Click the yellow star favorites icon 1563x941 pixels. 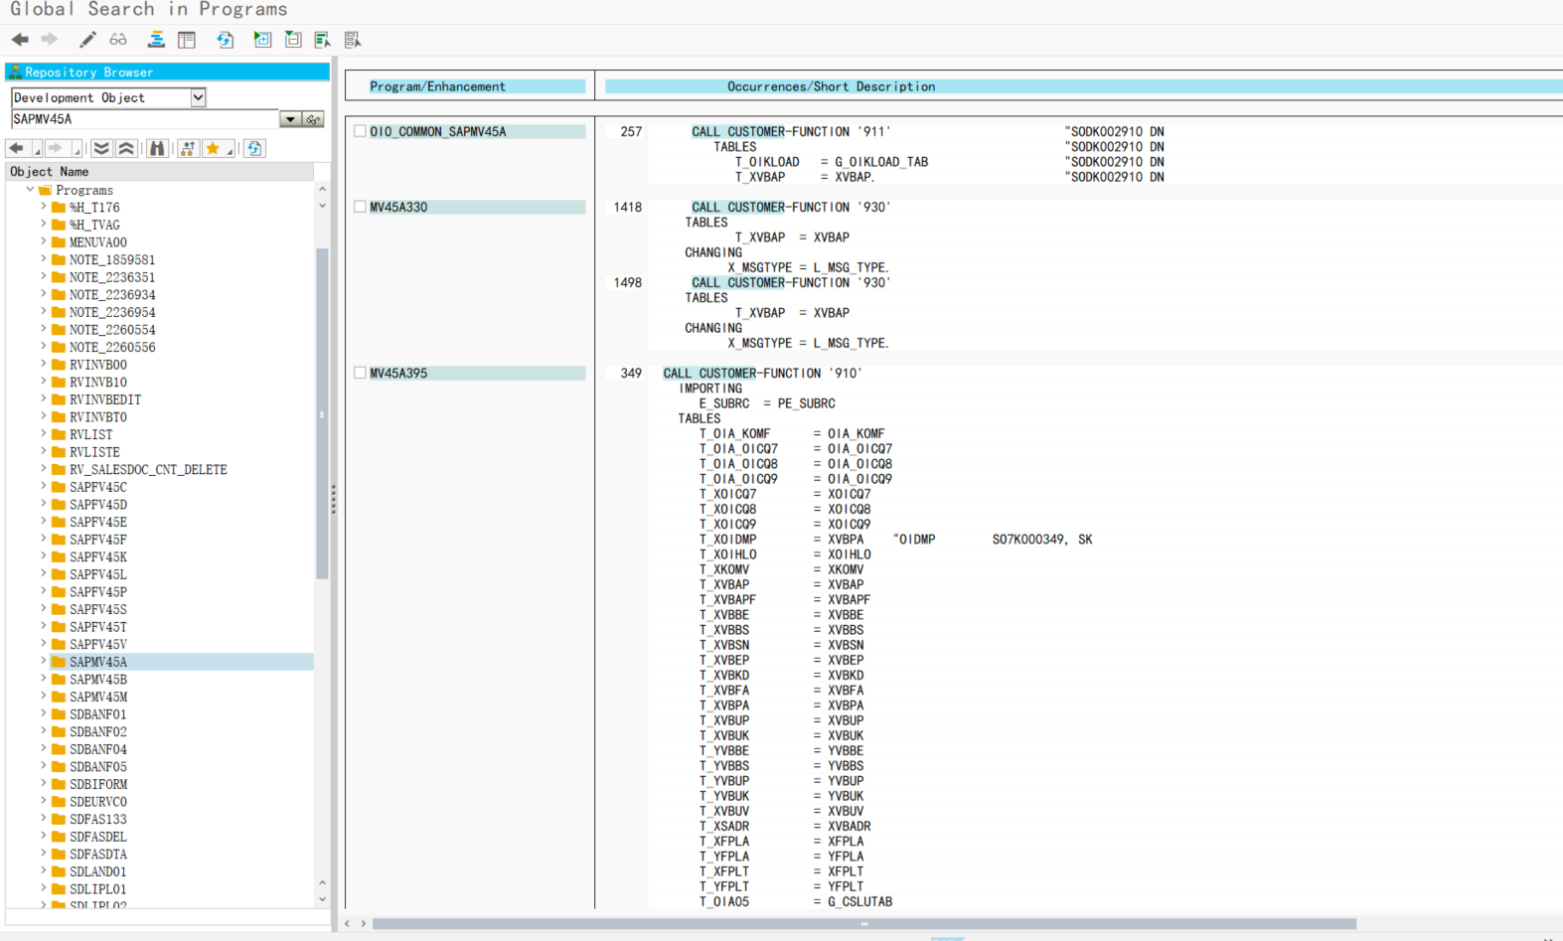[x=213, y=148]
